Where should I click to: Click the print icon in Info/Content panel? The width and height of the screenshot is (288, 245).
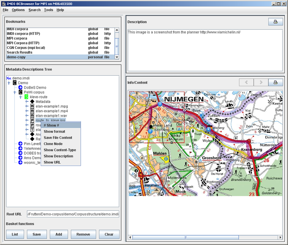click(x=275, y=83)
